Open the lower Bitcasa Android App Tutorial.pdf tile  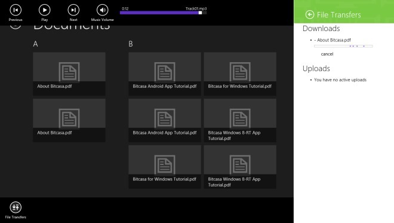point(165,120)
